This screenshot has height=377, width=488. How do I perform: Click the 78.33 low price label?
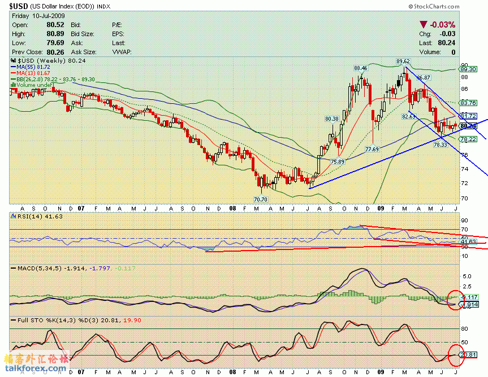441,144
